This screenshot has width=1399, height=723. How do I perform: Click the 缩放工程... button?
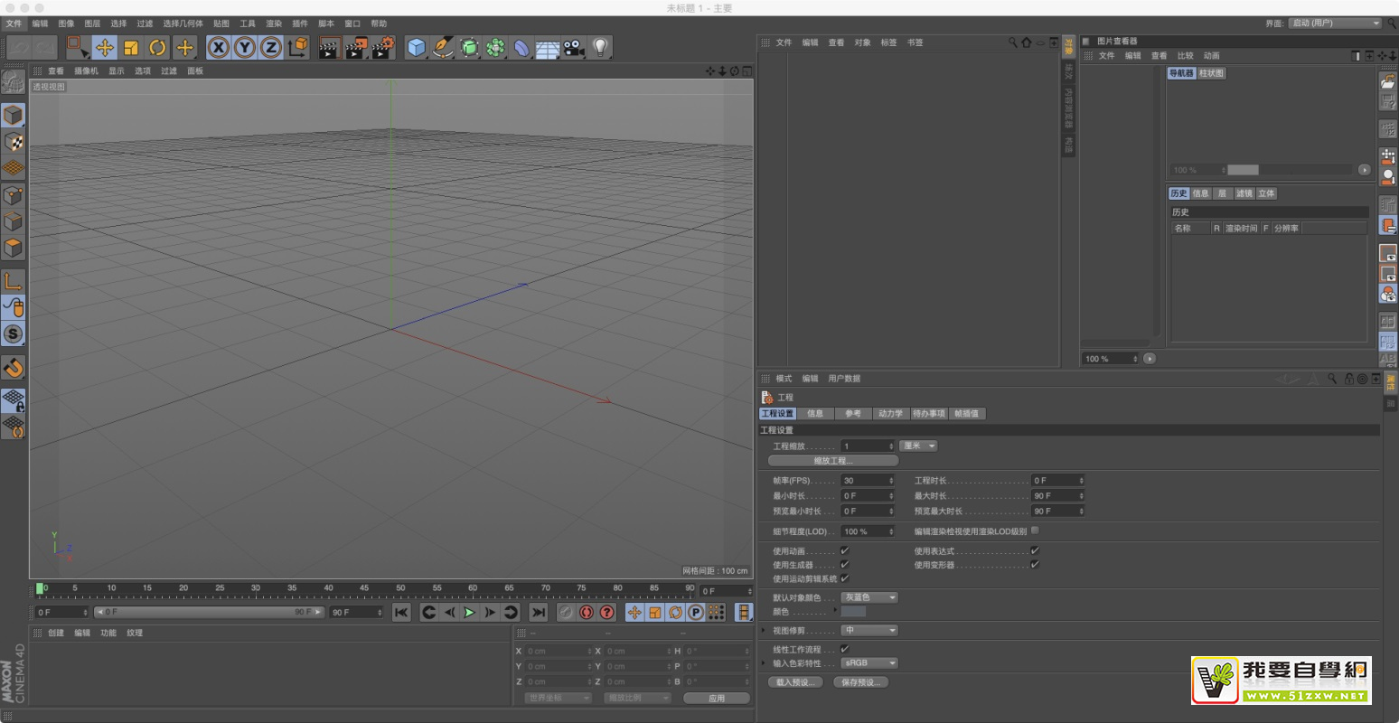(832, 461)
